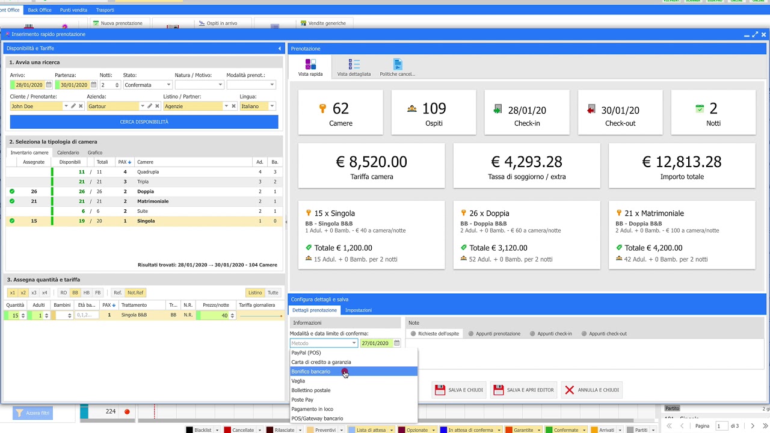
Task: Clear the Gartour company field
Action: [157, 106]
